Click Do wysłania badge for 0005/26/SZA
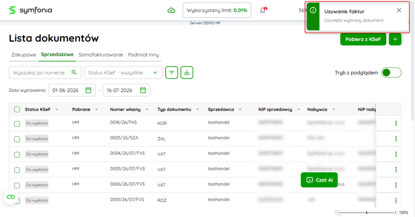 pyautogui.click(x=37, y=139)
